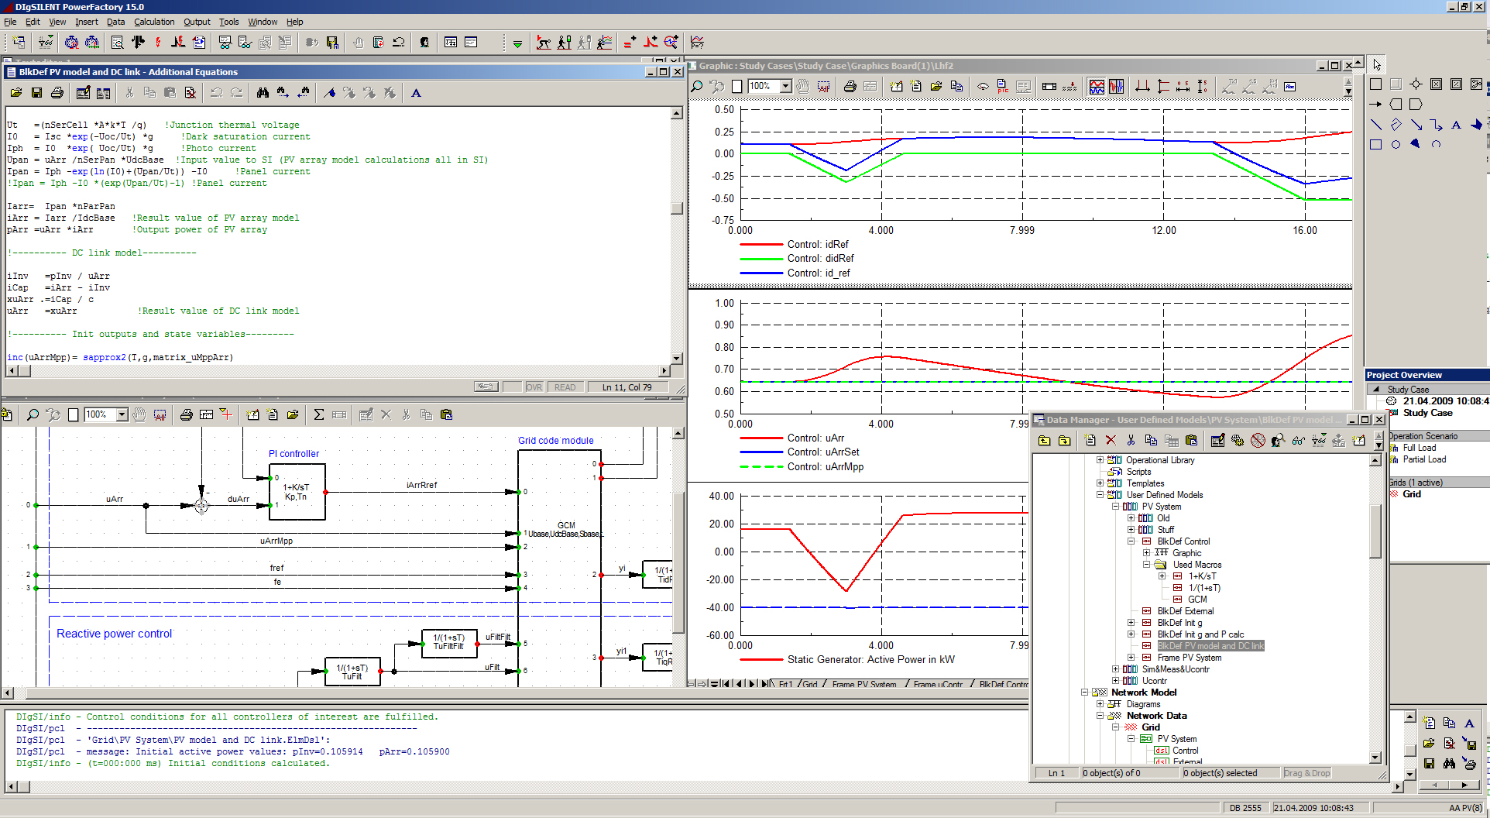Click the 'Abc' text label icon in the Graphic toolbar
The height and width of the screenshot is (818, 1490).
pyautogui.click(x=1290, y=86)
